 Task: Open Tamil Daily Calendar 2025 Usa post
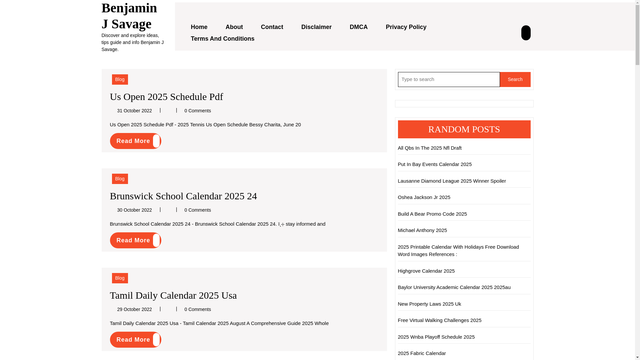[x=173, y=295]
